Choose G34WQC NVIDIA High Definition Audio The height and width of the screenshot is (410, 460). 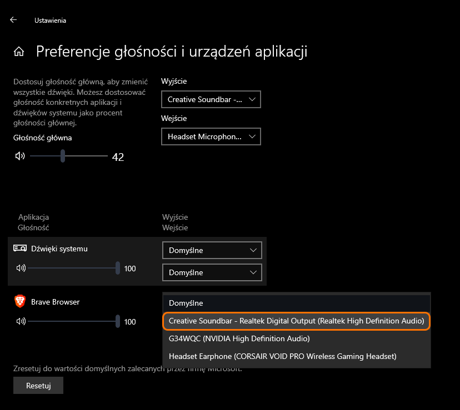(296, 339)
